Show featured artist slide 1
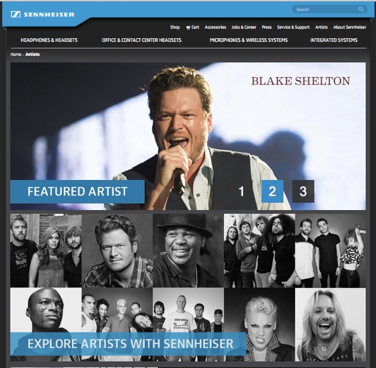Image resolution: width=376 pixels, height=368 pixels. [242, 191]
